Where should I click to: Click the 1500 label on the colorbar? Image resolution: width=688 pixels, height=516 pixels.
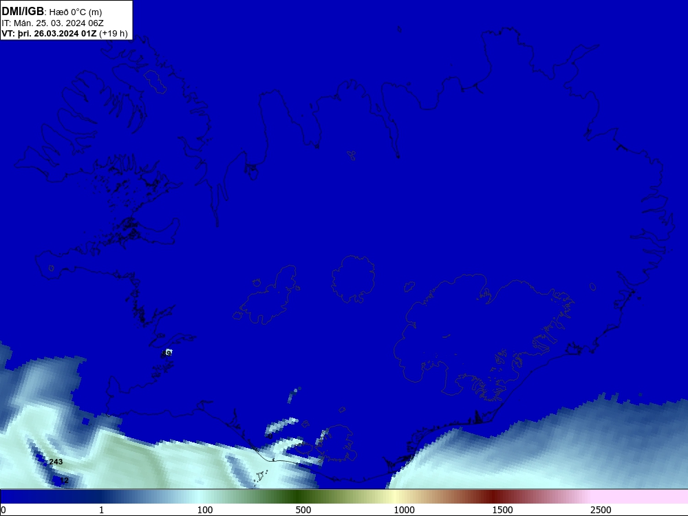pos(502,510)
